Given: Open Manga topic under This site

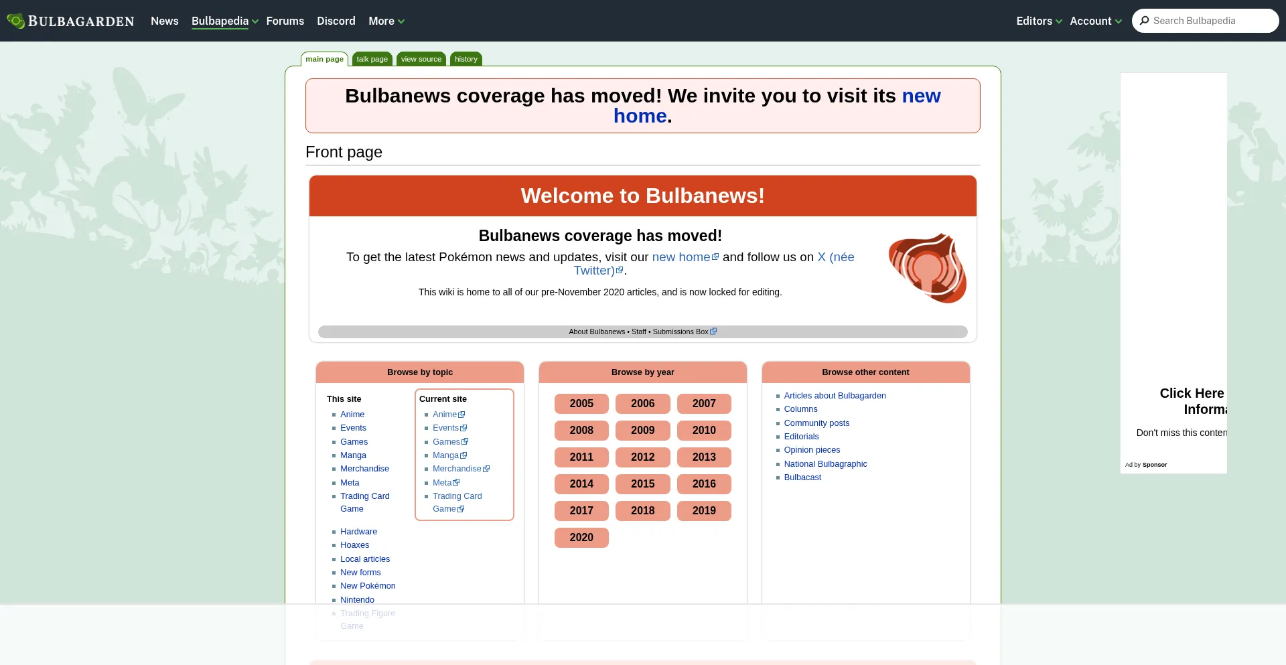Looking at the screenshot, I should (x=353, y=455).
